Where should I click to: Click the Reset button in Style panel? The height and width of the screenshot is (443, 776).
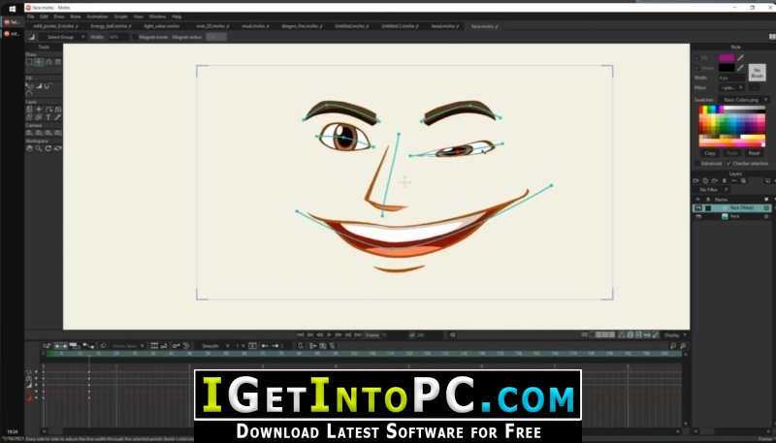(755, 153)
